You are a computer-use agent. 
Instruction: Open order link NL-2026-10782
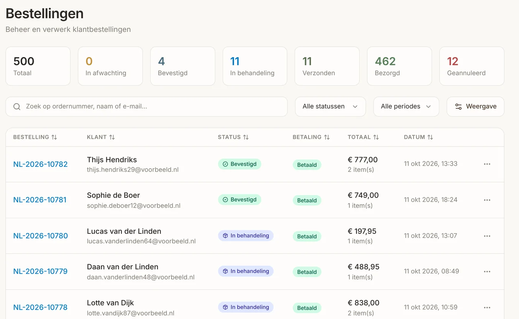(x=40, y=164)
